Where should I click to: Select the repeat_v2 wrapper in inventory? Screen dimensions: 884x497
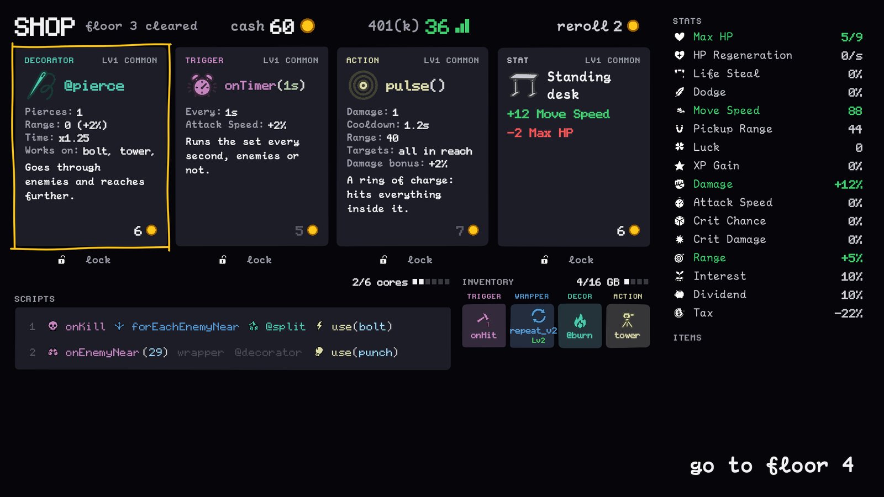point(532,326)
